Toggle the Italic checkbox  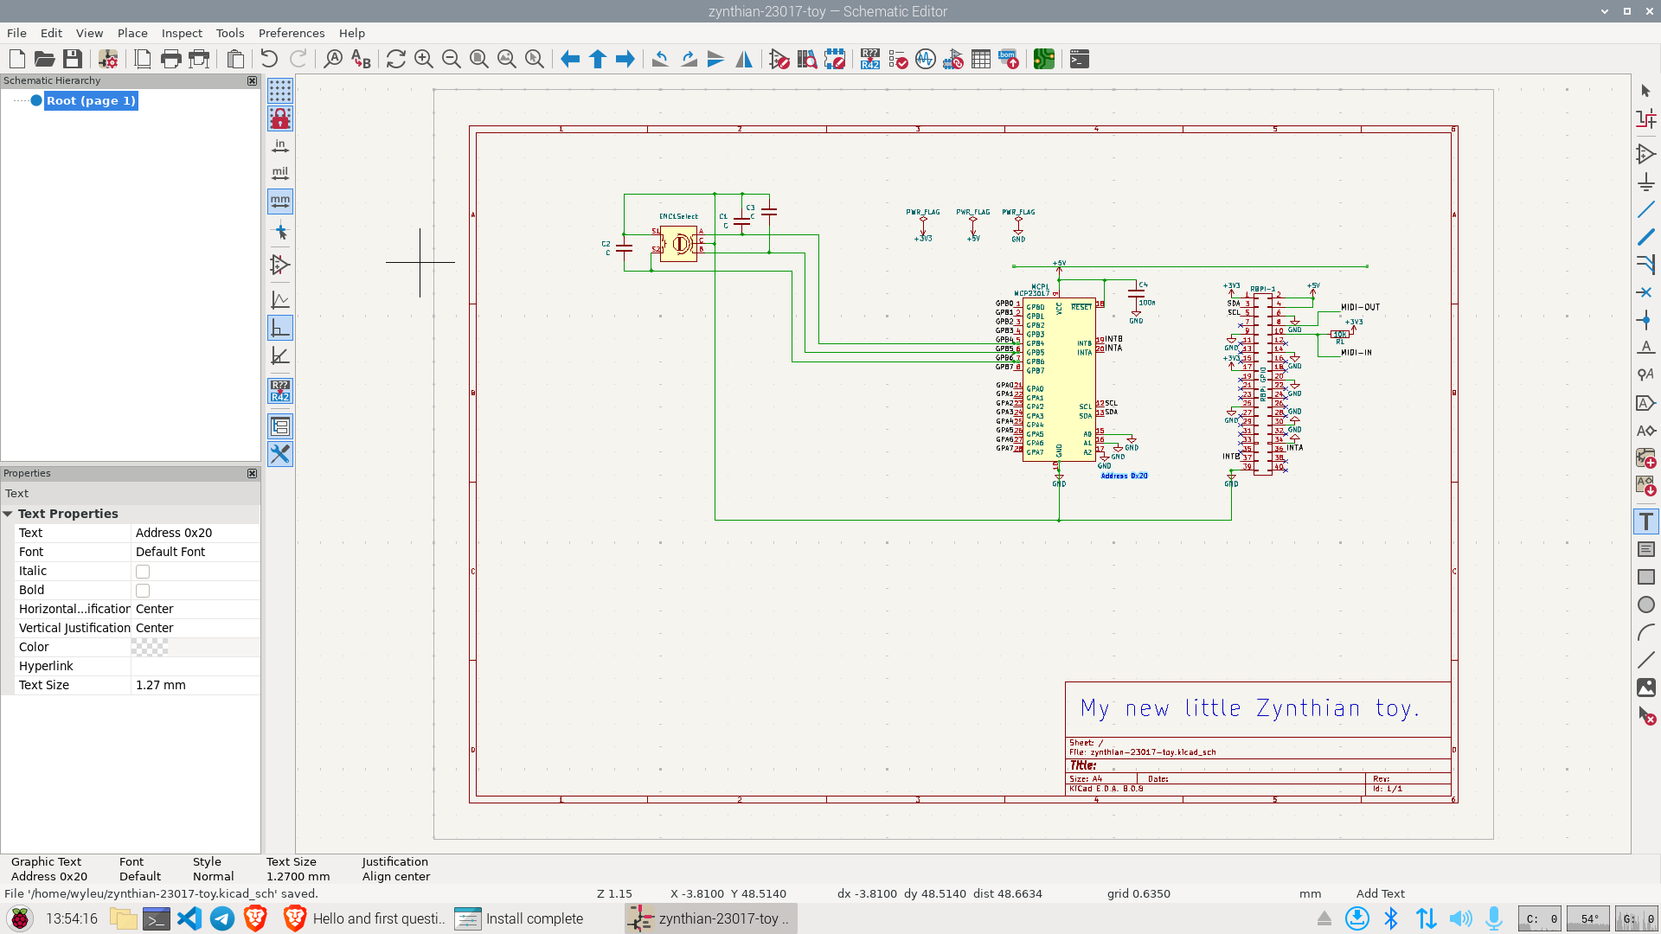143,572
